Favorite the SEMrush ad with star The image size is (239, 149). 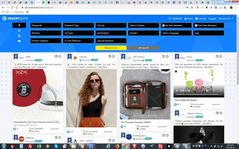[60, 137]
